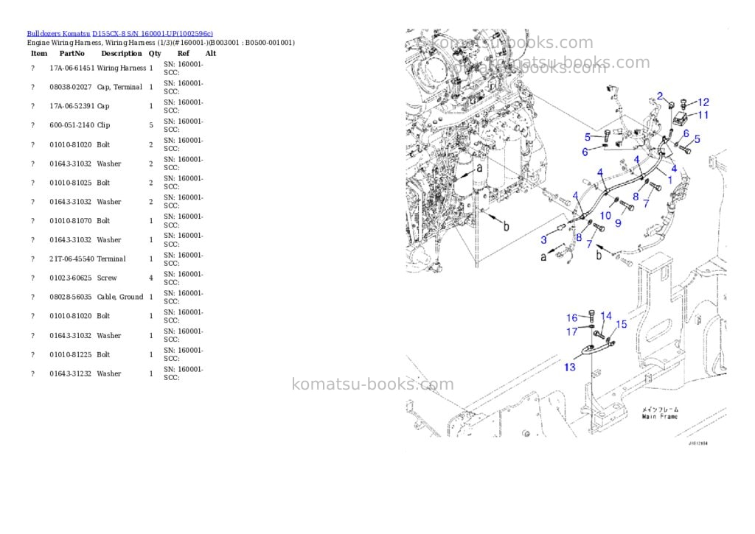Viewport: 755px width, 534px height.
Task: Open the Bulldozers Komatsu link
Action: click(x=58, y=34)
